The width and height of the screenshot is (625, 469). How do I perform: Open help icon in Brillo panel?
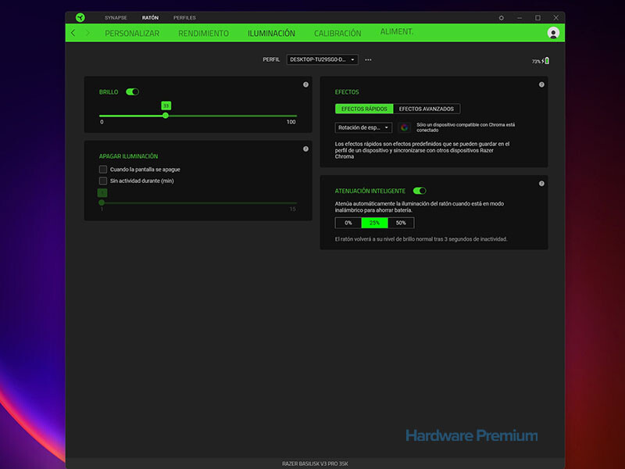[305, 84]
